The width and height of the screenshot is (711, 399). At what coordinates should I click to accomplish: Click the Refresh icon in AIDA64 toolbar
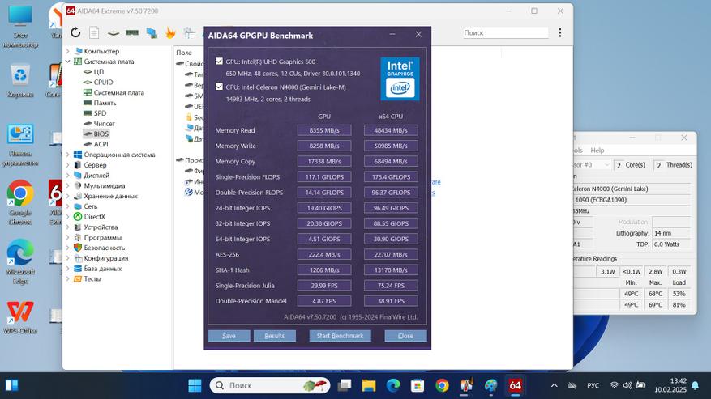(75, 32)
